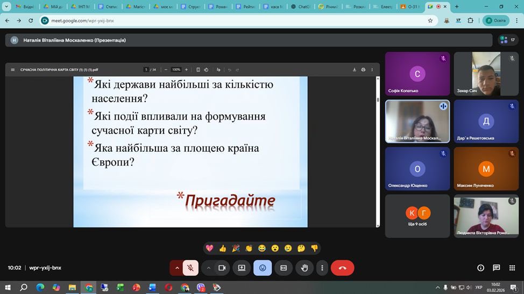This screenshot has height=294, width=524.
Task: Select Захар Сич video tile
Action: tap(486, 73)
